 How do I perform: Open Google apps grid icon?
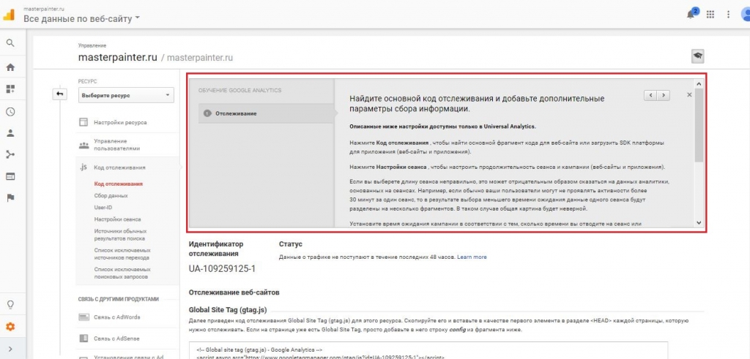(710, 15)
